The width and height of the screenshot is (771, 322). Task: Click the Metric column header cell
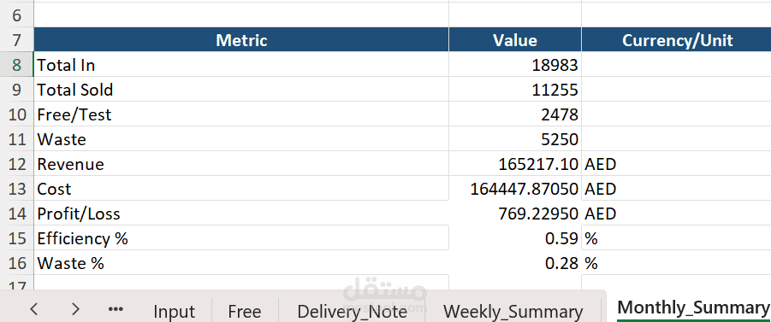(x=241, y=40)
